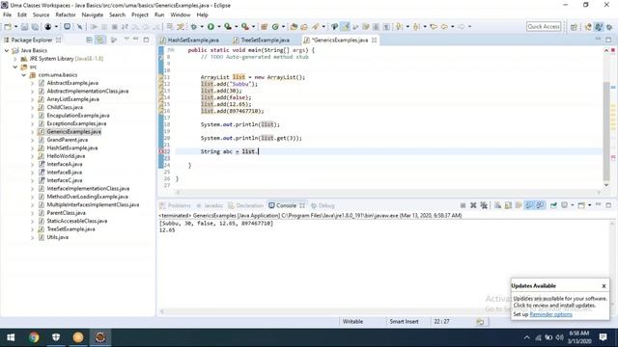618x347 pixels.
Task: Click the Open Perspective icon
Action: pyautogui.click(x=574, y=27)
